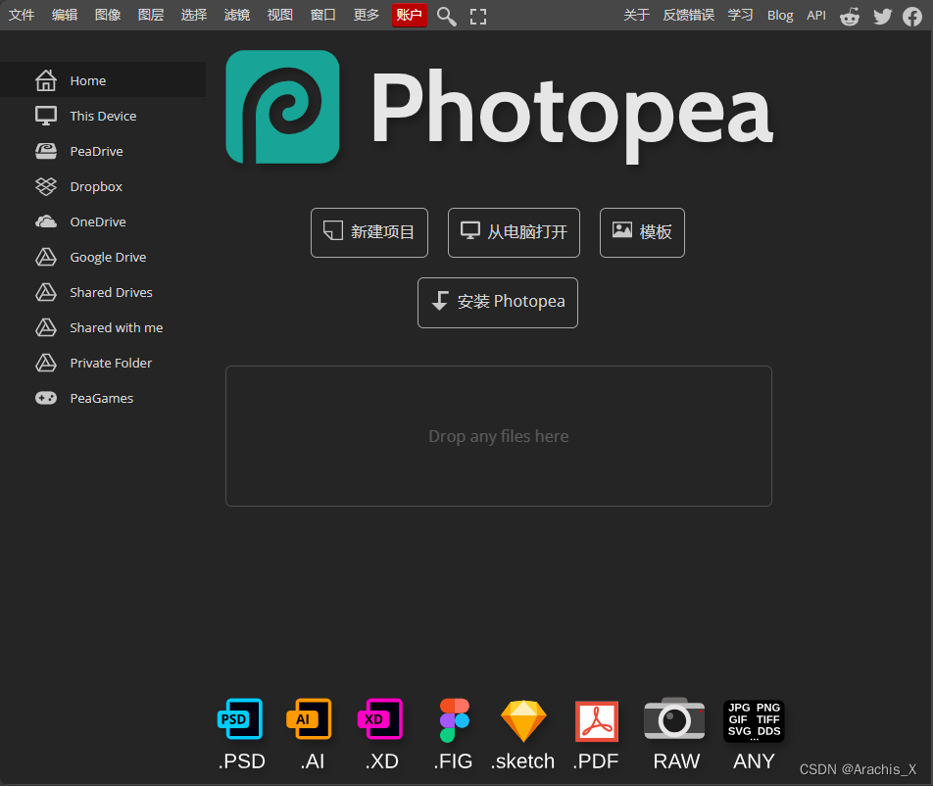Image resolution: width=933 pixels, height=786 pixels.
Task: Select Dropbox in the sidebar
Action: [x=97, y=186]
